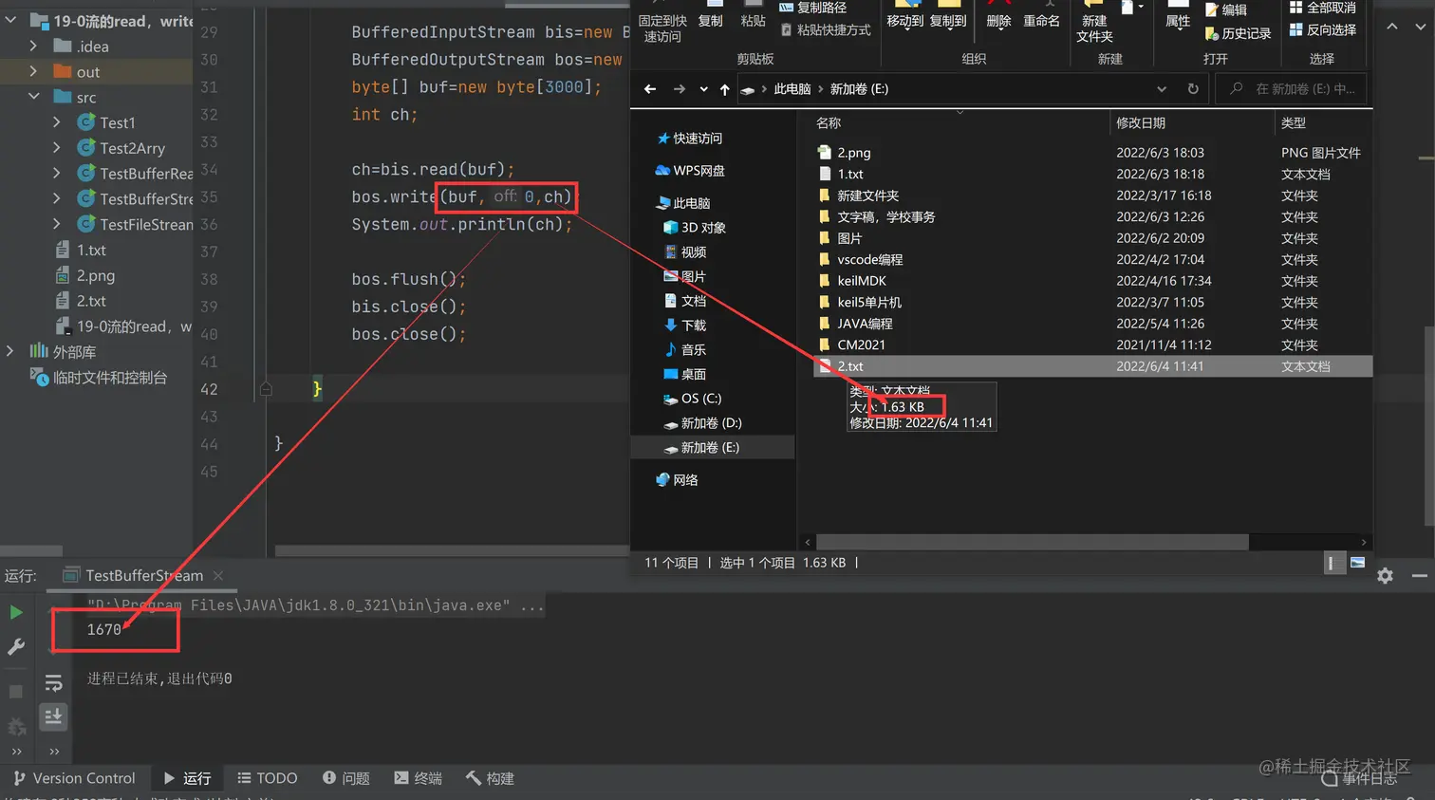Click 反向选择 in Explorer ribbon

[1323, 30]
